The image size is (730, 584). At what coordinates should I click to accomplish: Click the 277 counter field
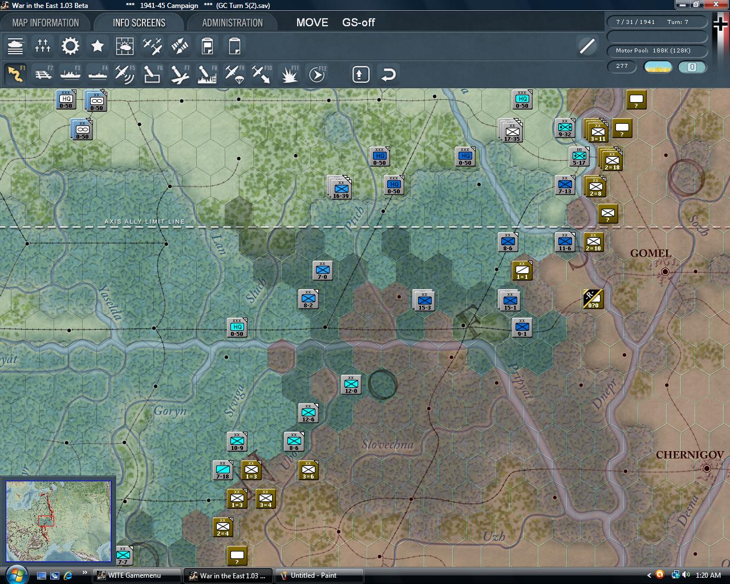coord(622,67)
